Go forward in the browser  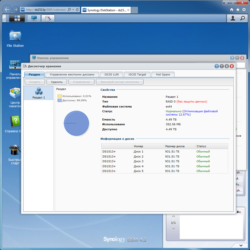pos(15,9)
